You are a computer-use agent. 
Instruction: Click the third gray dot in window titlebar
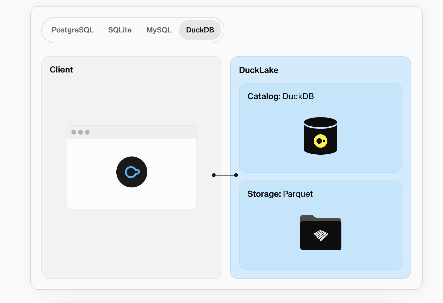tap(87, 132)
